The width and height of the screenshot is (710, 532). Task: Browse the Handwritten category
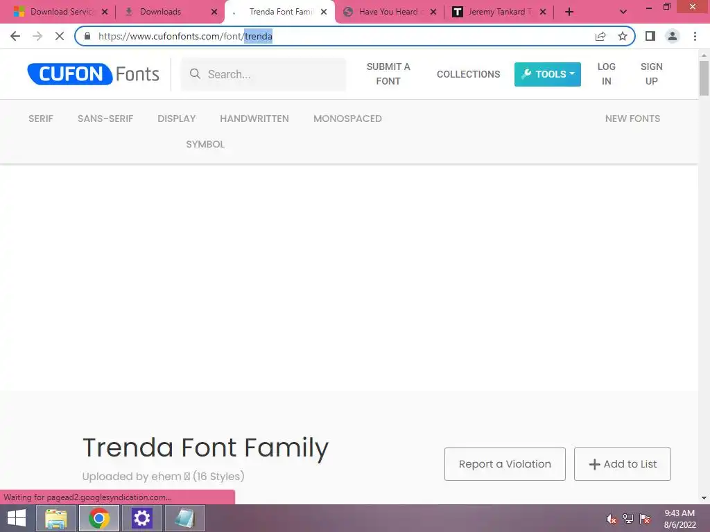(254, 118)
